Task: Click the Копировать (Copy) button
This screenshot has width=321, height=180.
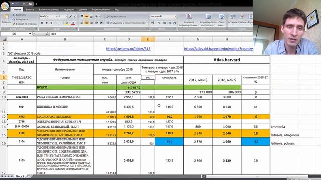Action: 20,20
